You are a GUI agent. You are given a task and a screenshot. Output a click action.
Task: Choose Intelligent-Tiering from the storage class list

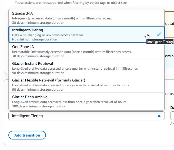[86, 34]
